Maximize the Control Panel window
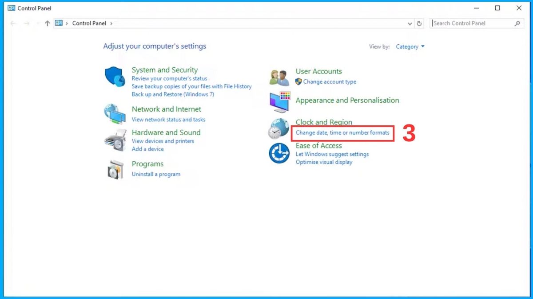This screenshot has width=533, height=299. tap(497, 8)
